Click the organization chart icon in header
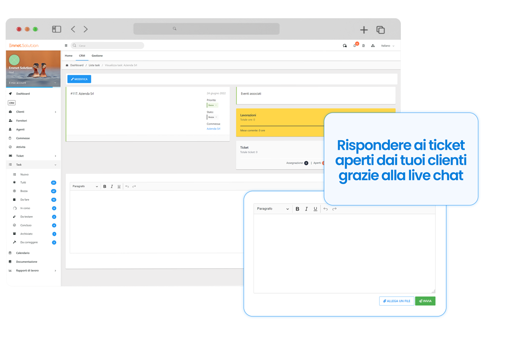Viewport: 508px width, 339px height. (x=373, y=46)
